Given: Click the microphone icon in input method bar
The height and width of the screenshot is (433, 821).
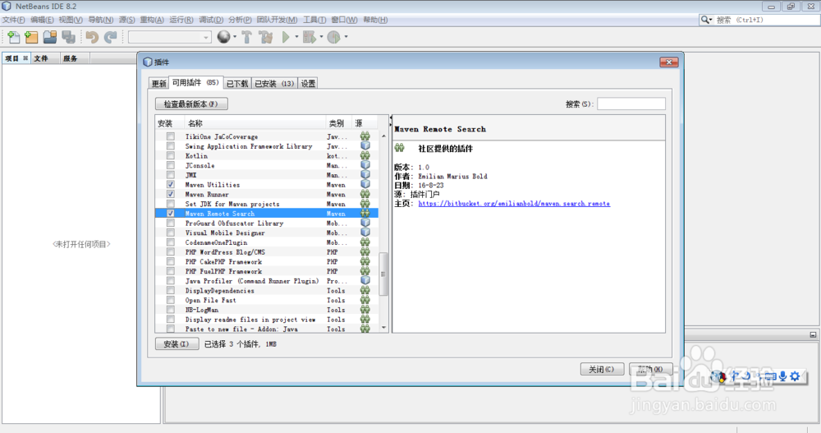Looking at the screenshot, I should [x=782, y=375].
